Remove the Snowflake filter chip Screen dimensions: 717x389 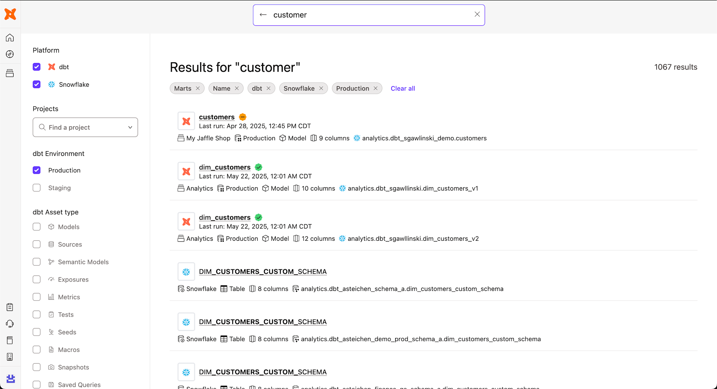(x=321, y=88)
